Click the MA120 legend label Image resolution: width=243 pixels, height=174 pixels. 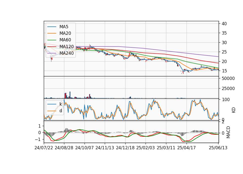click(67, 46)
